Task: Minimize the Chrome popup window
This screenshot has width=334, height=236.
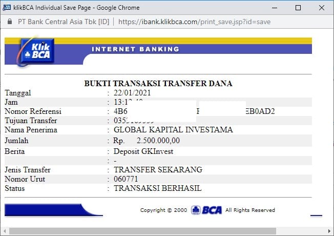Action: click(x=275, y=8)
